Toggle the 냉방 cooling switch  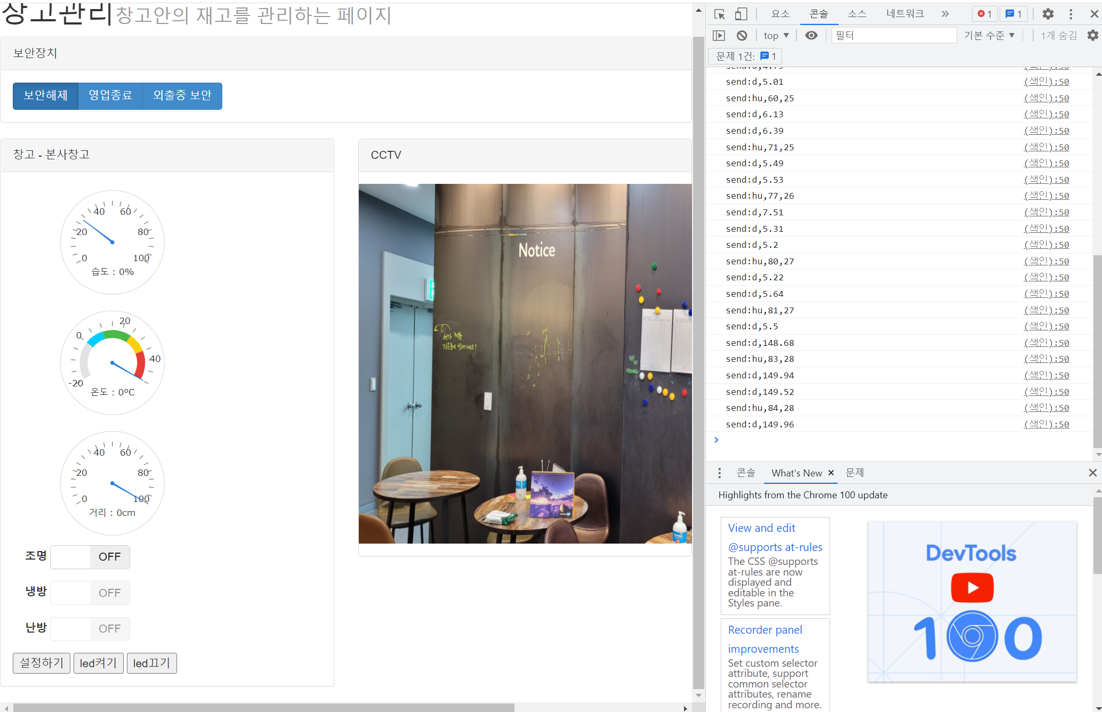[x=90, y=593]
